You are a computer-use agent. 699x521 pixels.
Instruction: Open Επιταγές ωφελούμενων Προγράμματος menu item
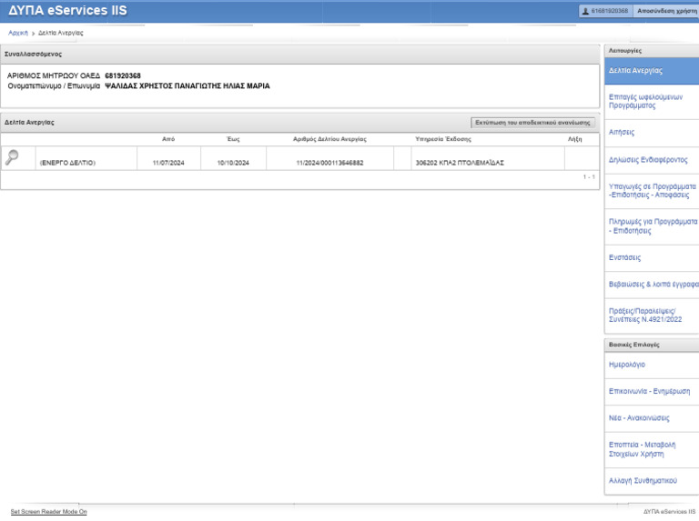[652, 102]
